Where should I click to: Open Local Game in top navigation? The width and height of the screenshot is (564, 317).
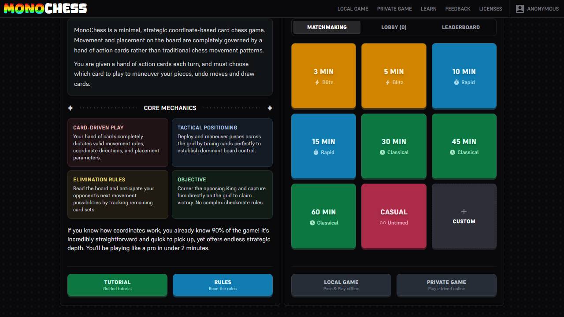pos(353,9)
